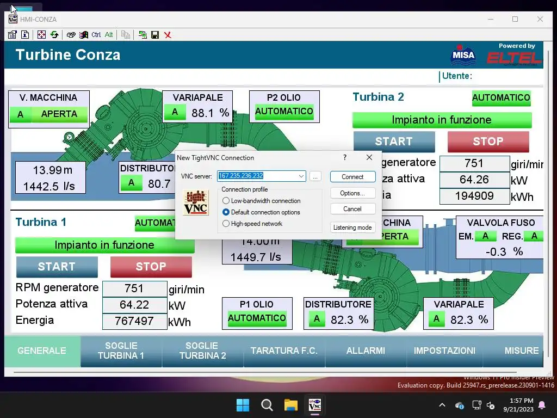The image size is (557, 418).
Task: Click the Listening mode button
Action: tap(352, 228)
